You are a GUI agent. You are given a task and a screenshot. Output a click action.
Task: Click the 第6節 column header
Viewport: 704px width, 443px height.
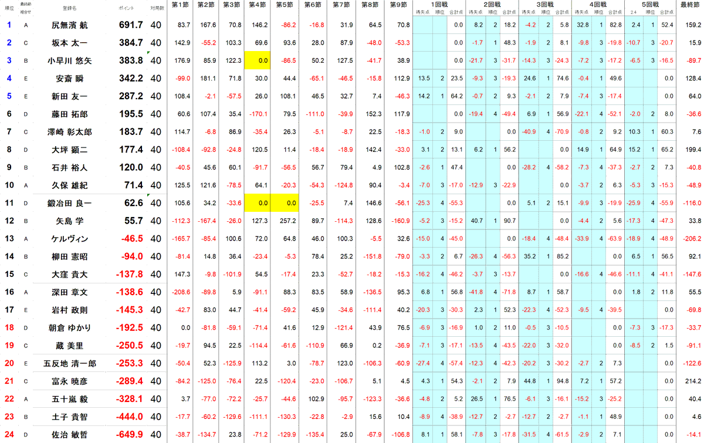coord(313,5)
